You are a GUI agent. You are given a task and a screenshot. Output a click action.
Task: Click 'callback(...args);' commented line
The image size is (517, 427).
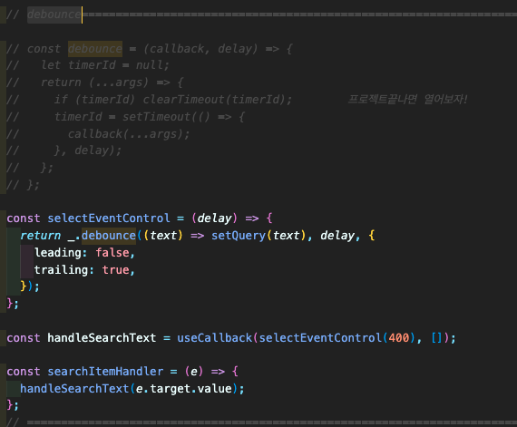(129, 134)
